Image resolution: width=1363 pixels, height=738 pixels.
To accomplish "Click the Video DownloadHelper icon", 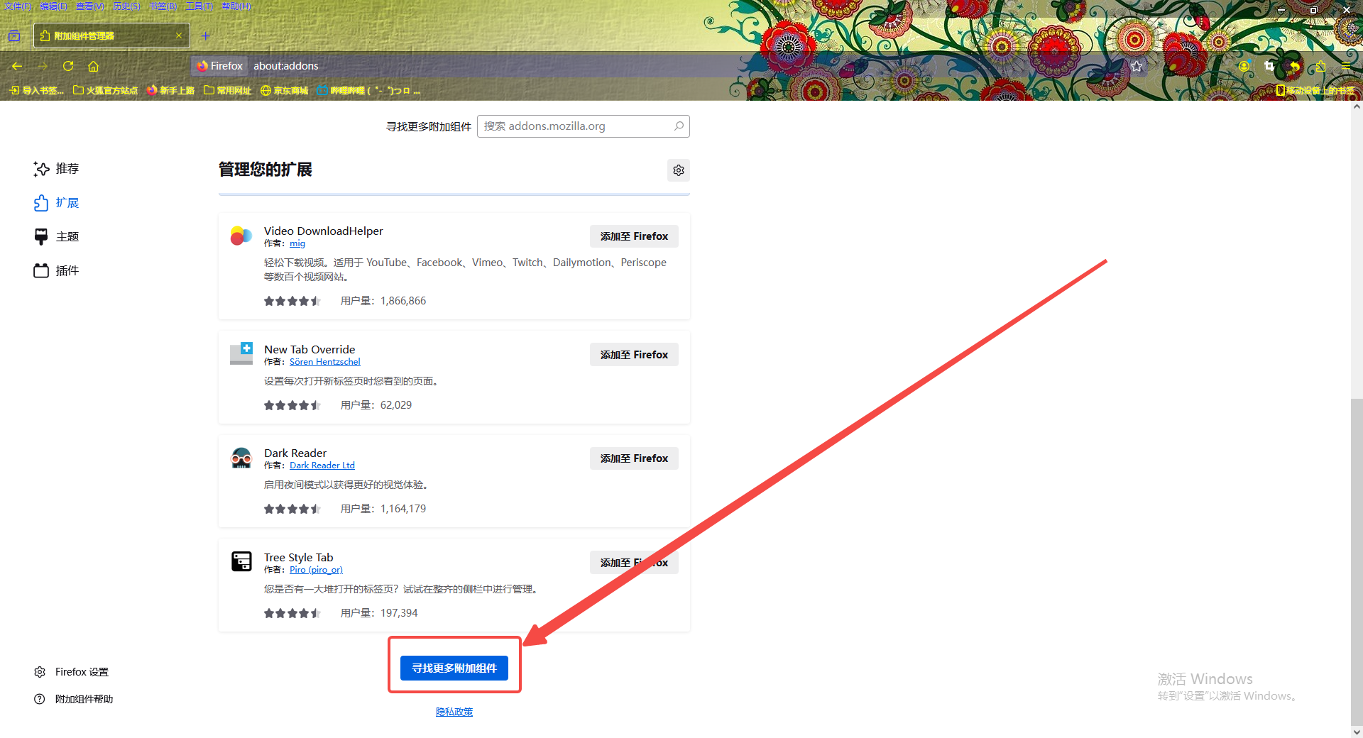I will (241, 236).
